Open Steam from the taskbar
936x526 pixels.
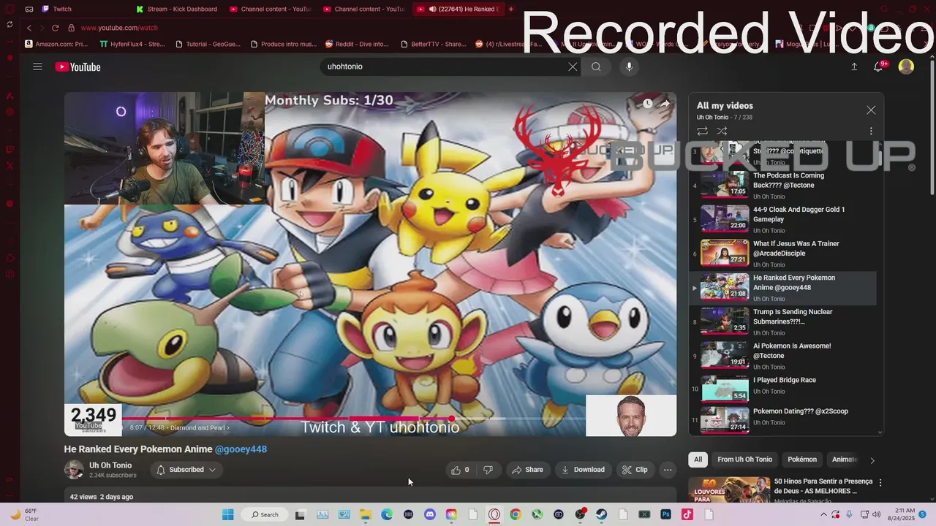click(602, 514)
